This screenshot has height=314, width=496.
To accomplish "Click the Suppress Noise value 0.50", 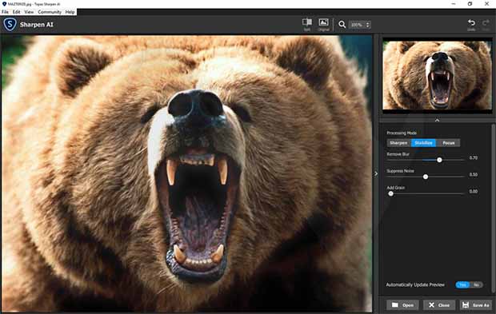I will [474, 174].
